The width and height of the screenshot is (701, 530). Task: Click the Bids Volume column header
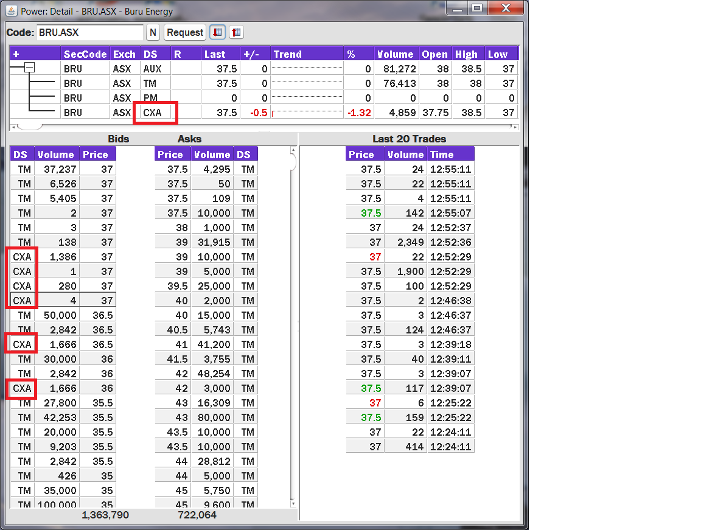pos(57,155)
